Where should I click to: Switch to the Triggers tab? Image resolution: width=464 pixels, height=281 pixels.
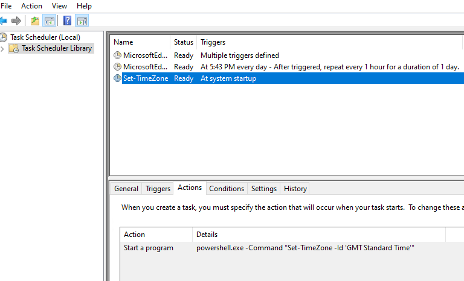(x=158, y=189)
